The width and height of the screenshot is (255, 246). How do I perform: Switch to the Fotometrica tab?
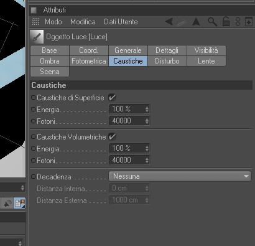pos(89,61)
